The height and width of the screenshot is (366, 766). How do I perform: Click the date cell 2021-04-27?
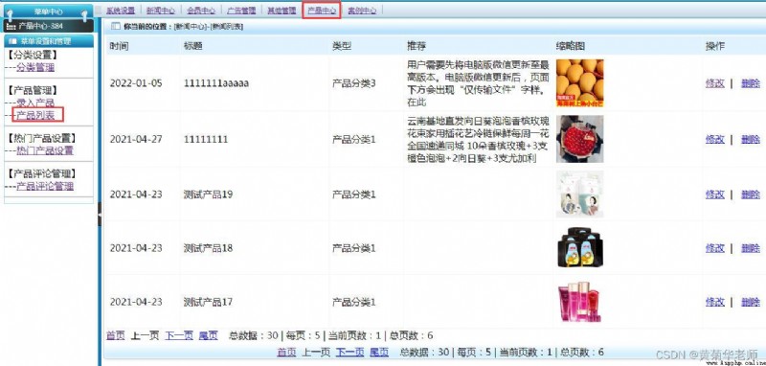136,139
